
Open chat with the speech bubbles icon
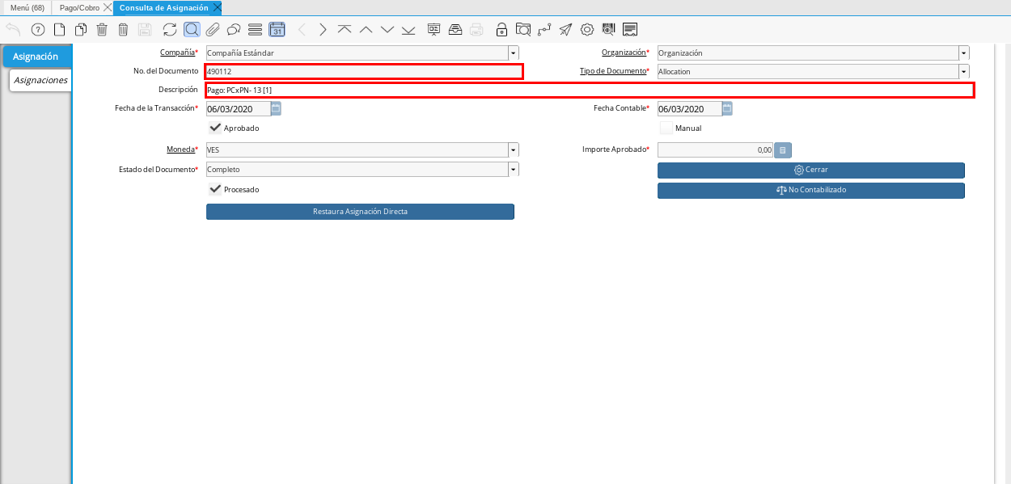[x=234, y=30]
